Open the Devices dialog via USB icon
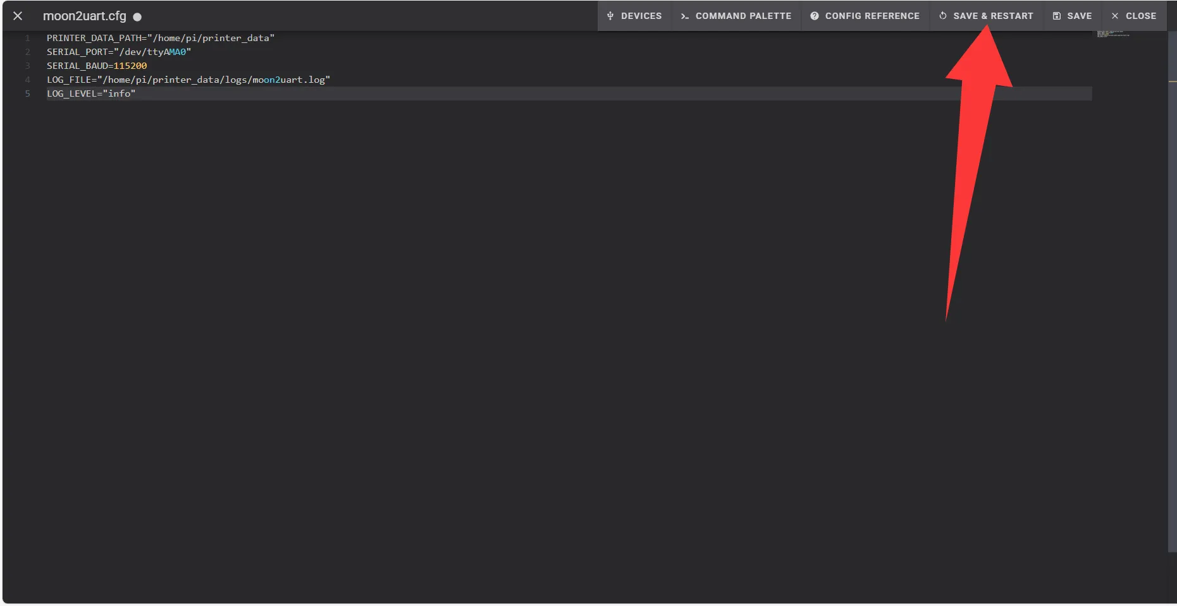1177x606 pixels. point(634,16)
